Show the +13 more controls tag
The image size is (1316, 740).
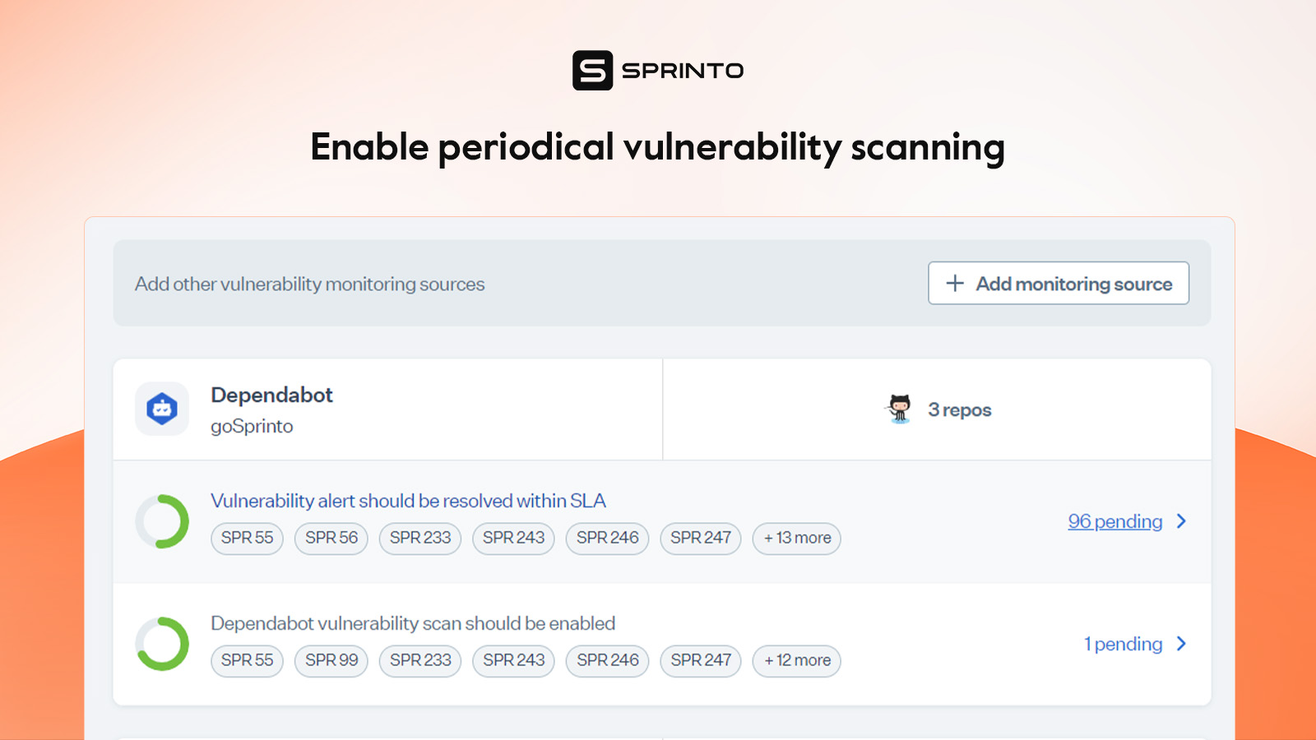click(797, 539)
